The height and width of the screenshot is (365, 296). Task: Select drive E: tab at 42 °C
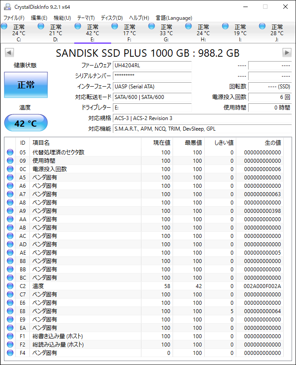93,33
